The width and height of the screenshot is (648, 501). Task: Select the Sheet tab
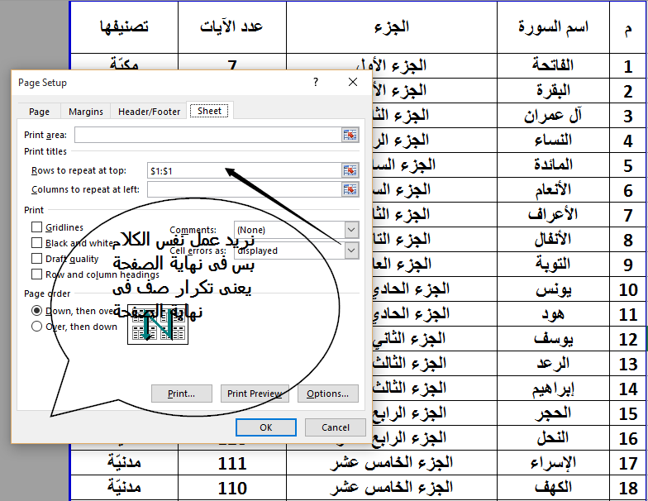tap(209, 111)
